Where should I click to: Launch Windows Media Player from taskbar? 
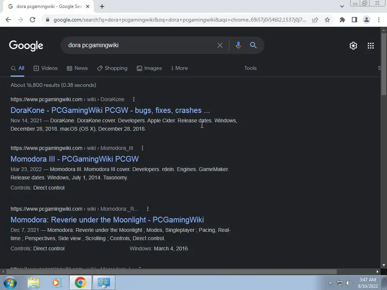(56, 282)
